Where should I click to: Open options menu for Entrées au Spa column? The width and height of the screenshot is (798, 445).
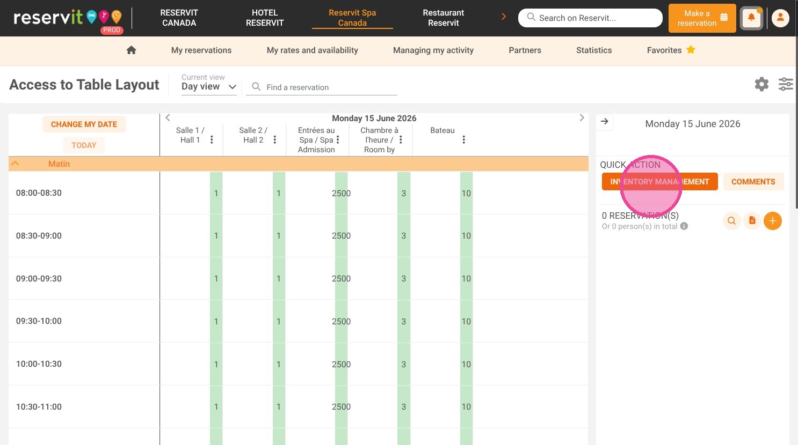click(x=338, y=140)
